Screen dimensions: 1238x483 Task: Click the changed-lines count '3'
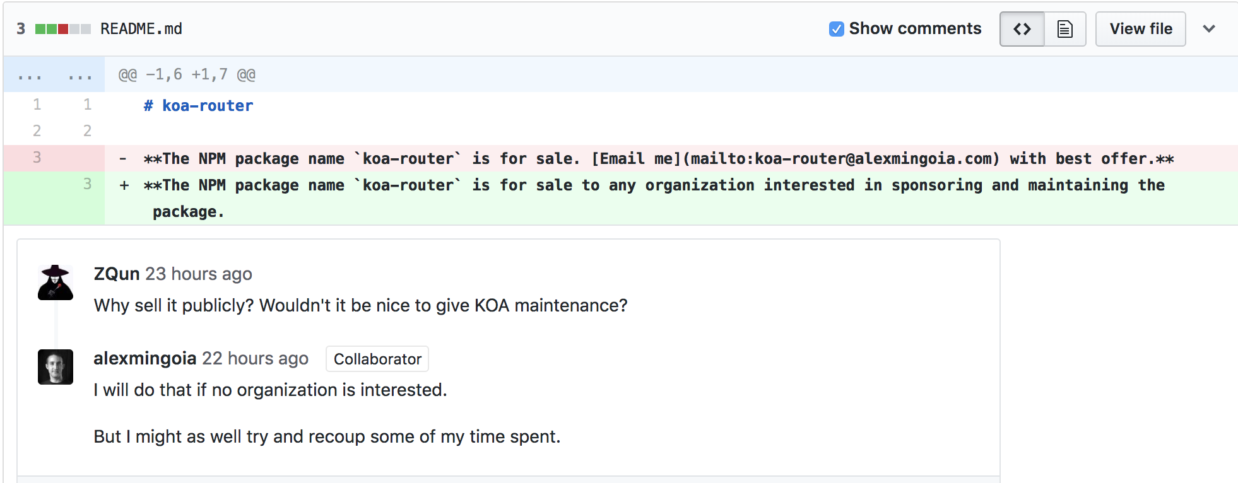pos(21,29)
